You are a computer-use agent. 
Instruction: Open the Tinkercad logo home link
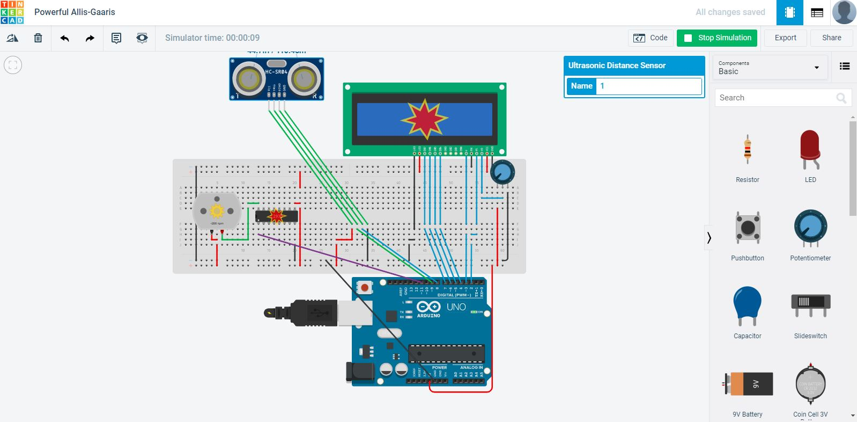[x=12, y=12]
